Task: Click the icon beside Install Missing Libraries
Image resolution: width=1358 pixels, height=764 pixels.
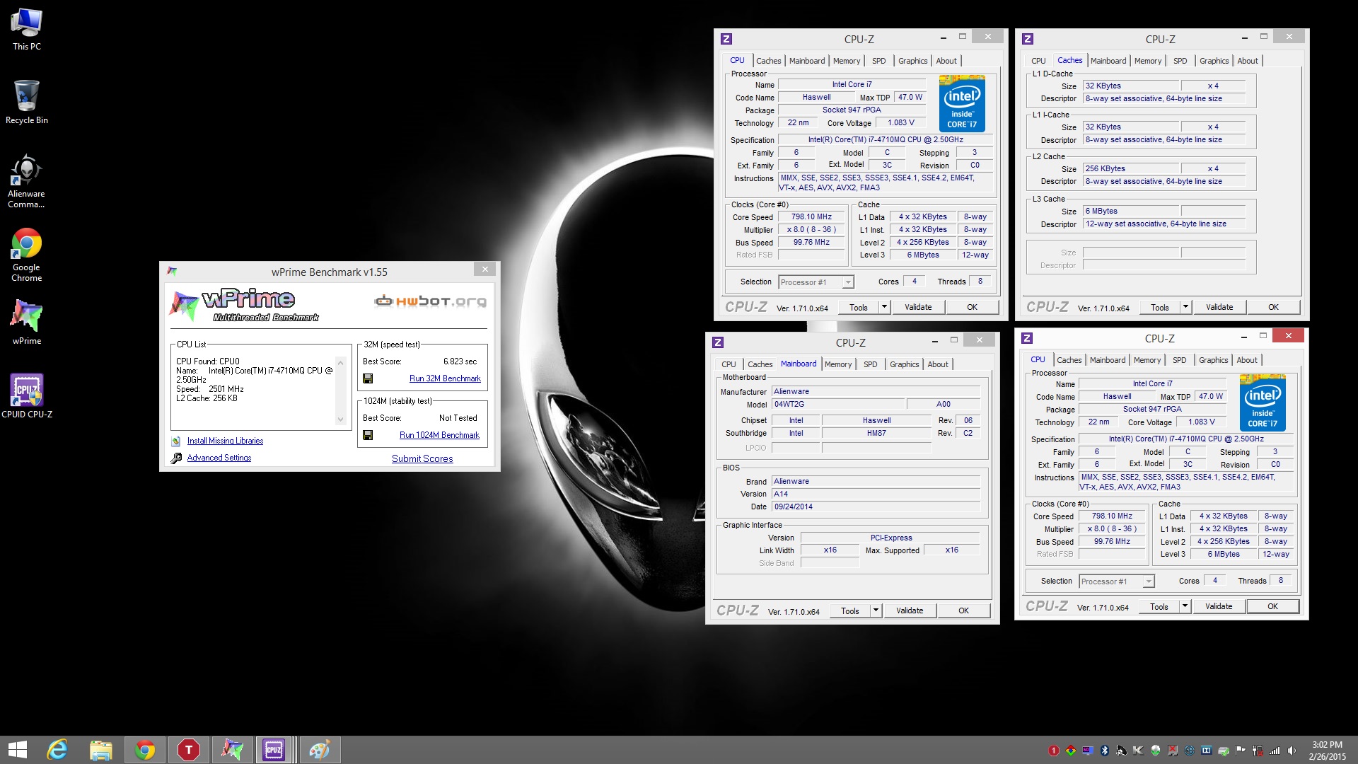Action: coord(176,441)
